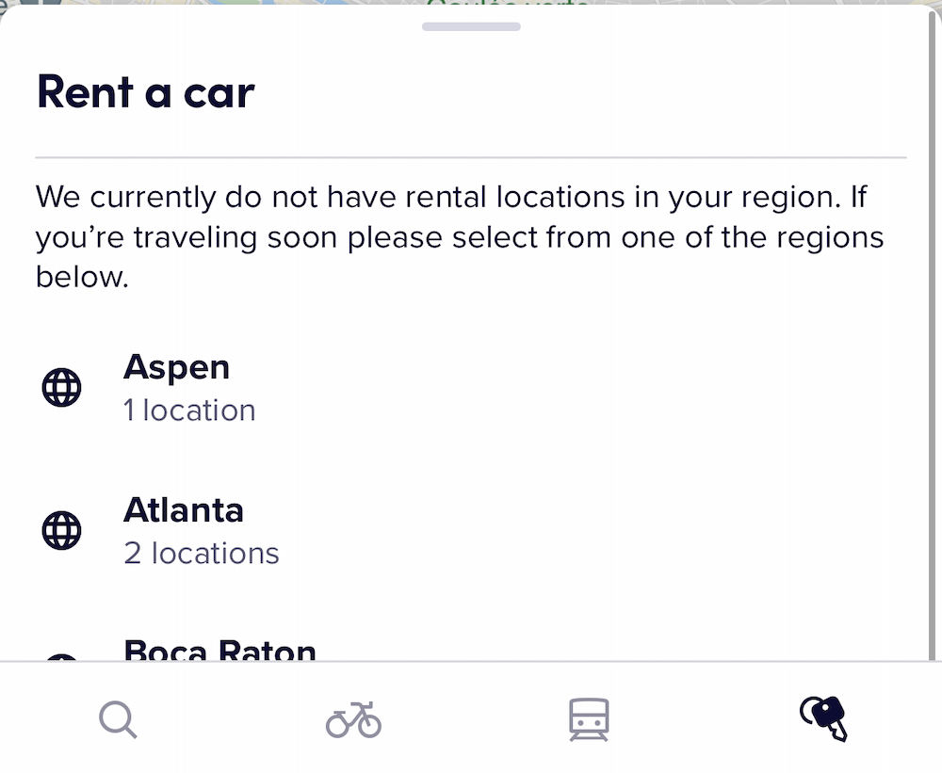Choose the Atlanta region

click(184, 509)
